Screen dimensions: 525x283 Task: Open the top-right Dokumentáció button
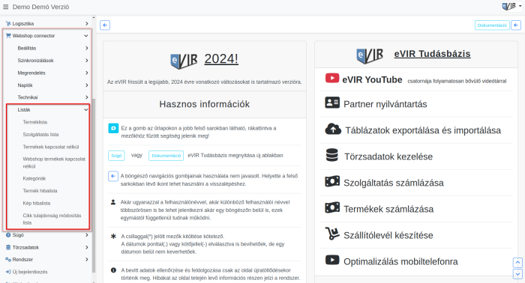492,25
